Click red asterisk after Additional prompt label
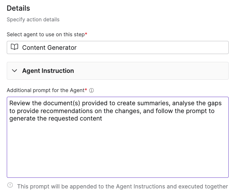The height and width of the screenshot is (192, 239). 86,90
